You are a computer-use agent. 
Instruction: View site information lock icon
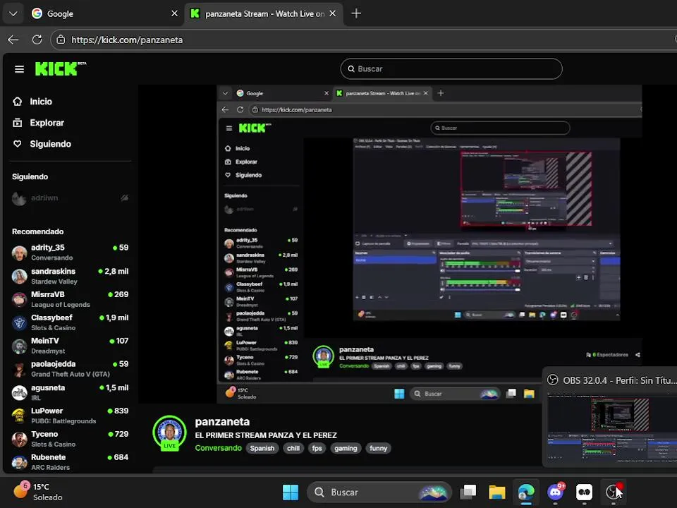tap(61, 40)
